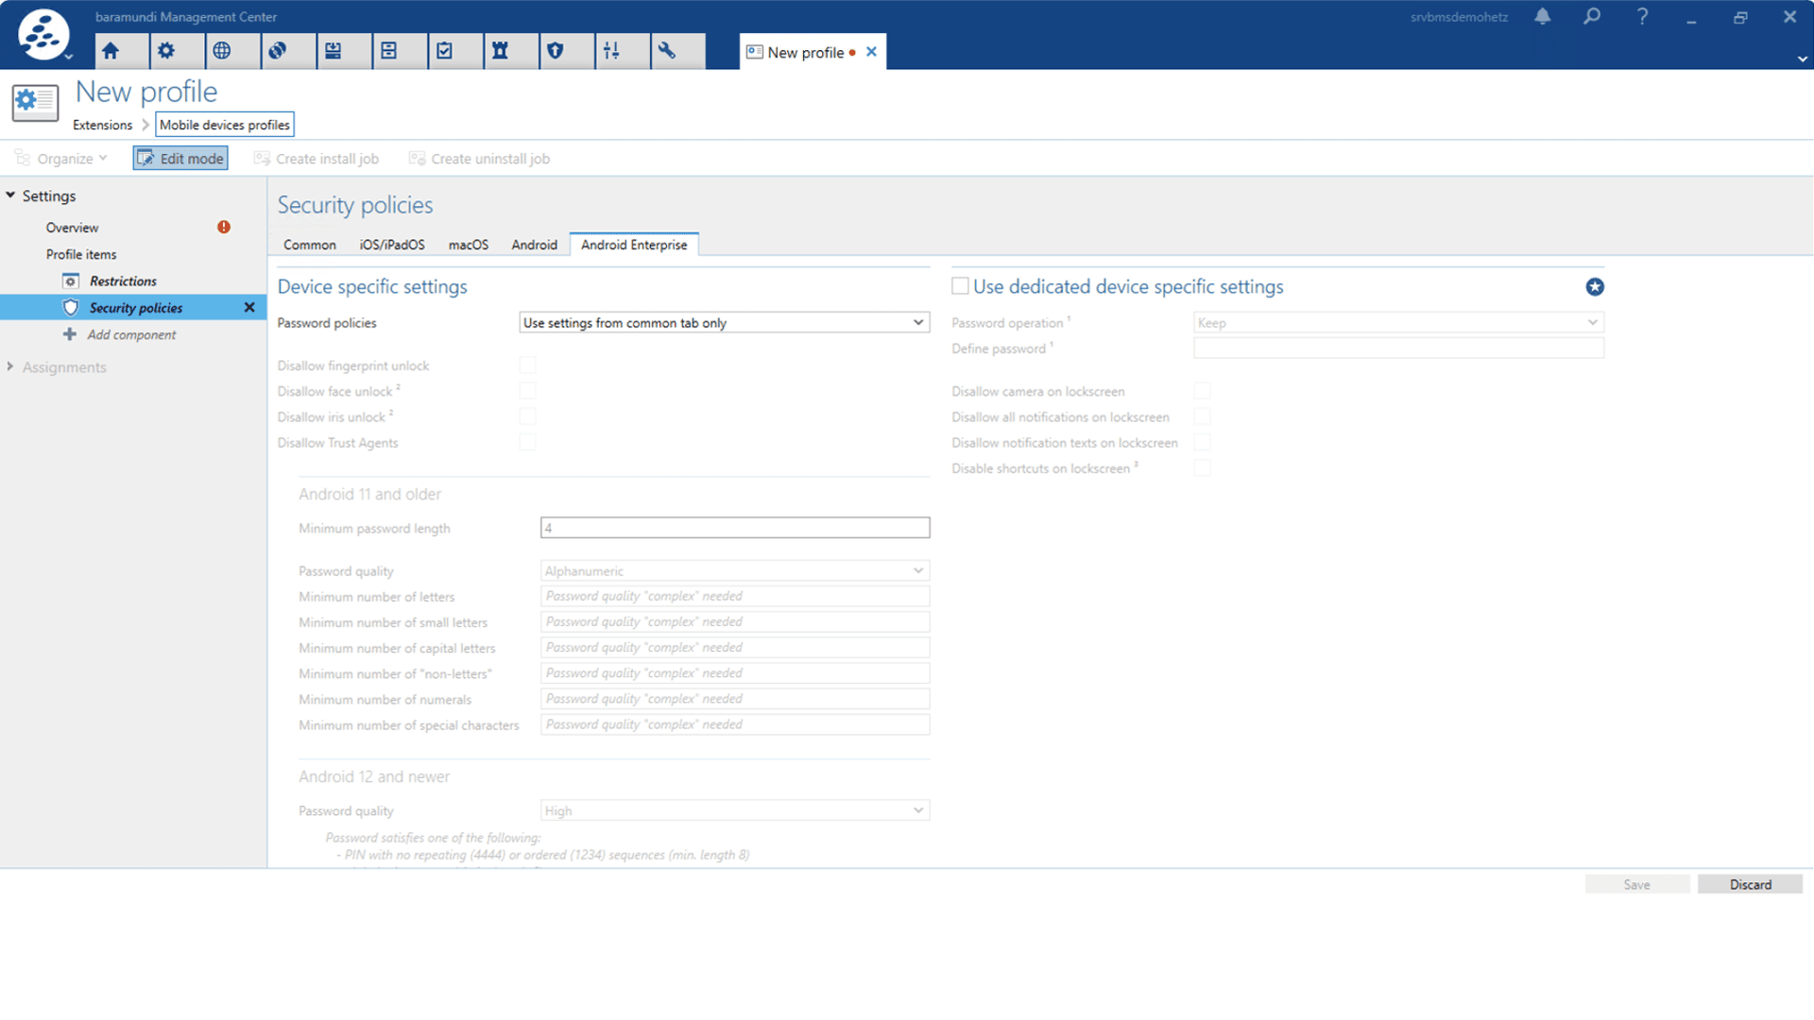Click the blue star icon beside dedicated settings
Screen dimensions: 1814x1020
click(1595, 287)
